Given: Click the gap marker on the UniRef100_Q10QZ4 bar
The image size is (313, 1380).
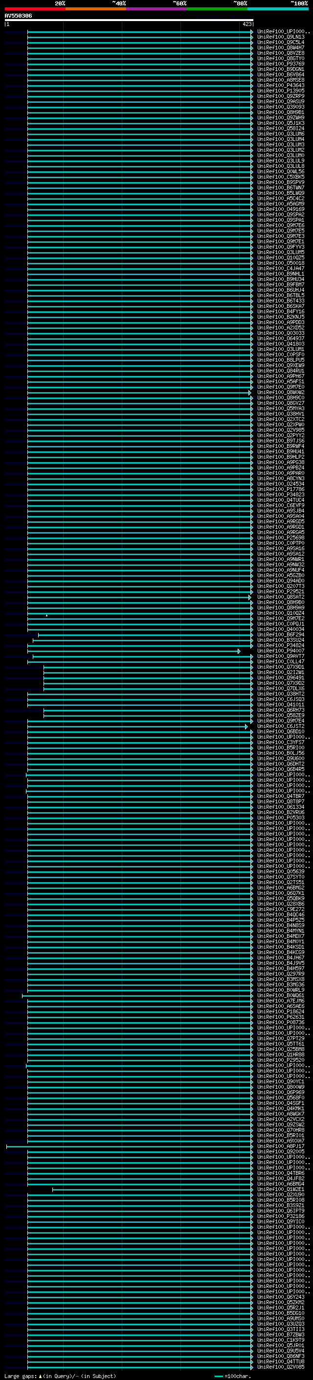Looking at the screenshot, I should pyautogui.click(x=46, y=615).
